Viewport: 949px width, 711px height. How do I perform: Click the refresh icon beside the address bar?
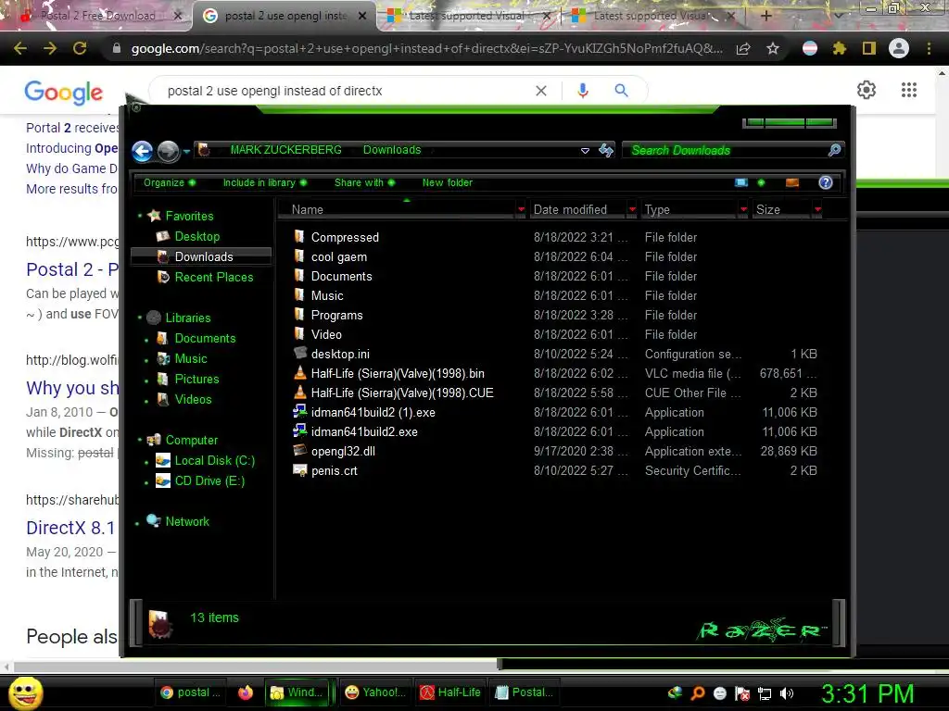coord(606,150)
